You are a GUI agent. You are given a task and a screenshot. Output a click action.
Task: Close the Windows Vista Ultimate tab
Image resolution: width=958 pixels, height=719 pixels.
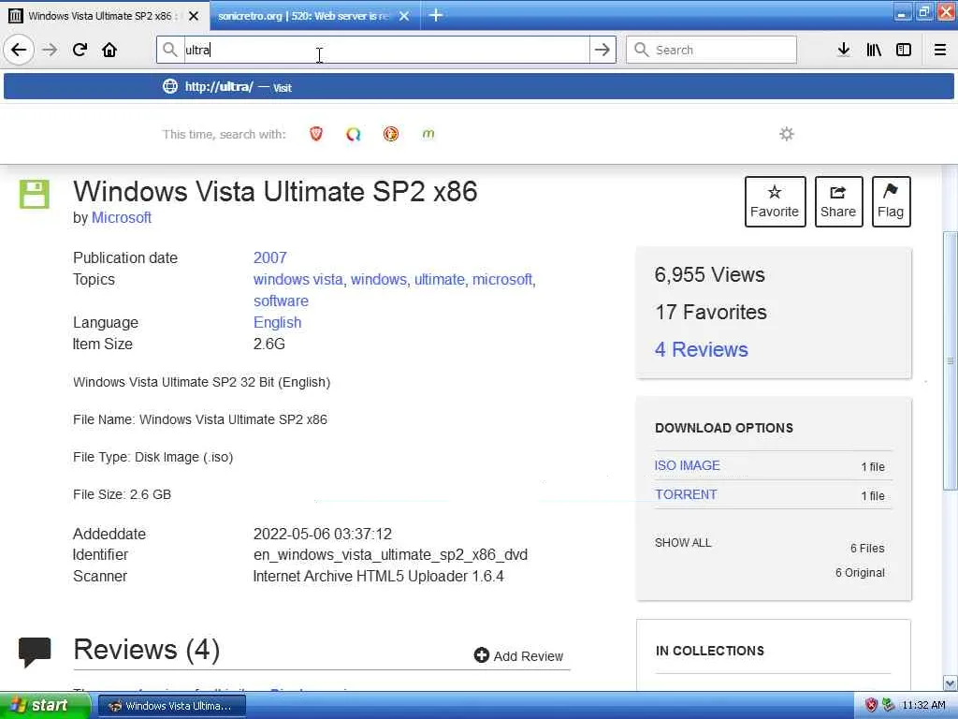point(194,16)
